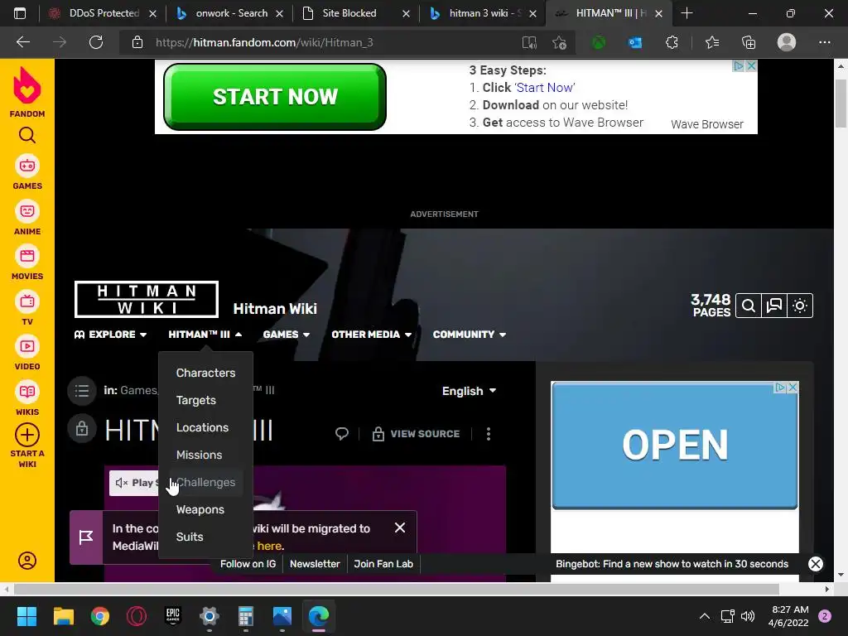The width and height of the screenshot is (848, 636).
Task: Click the wiki search magnifier button
Action: coord(749,306)
